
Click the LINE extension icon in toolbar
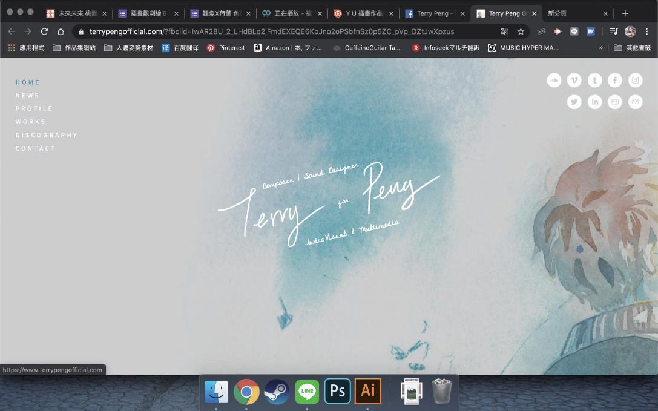pyautogui.click(x=574, y=31)
